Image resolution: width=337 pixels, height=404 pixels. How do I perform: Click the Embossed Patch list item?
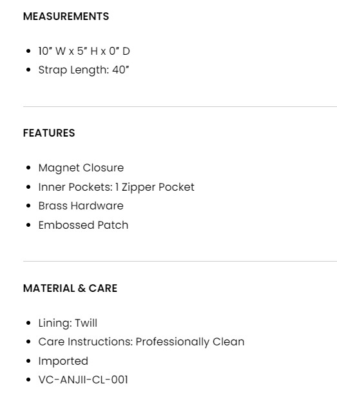click(x=83, y=225)
